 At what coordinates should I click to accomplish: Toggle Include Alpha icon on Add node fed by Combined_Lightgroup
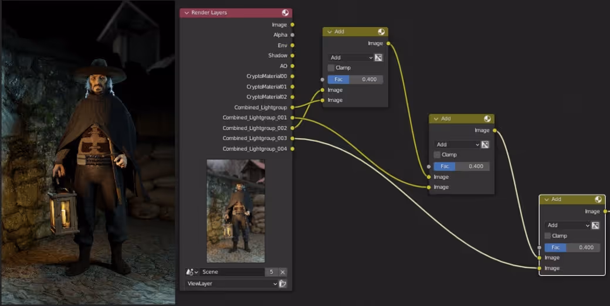[378, 57]
